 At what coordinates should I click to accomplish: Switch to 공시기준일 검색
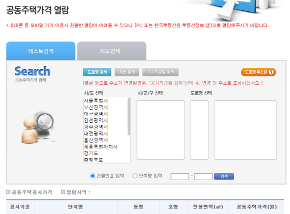pyautogui.click(x=160, y=72)
